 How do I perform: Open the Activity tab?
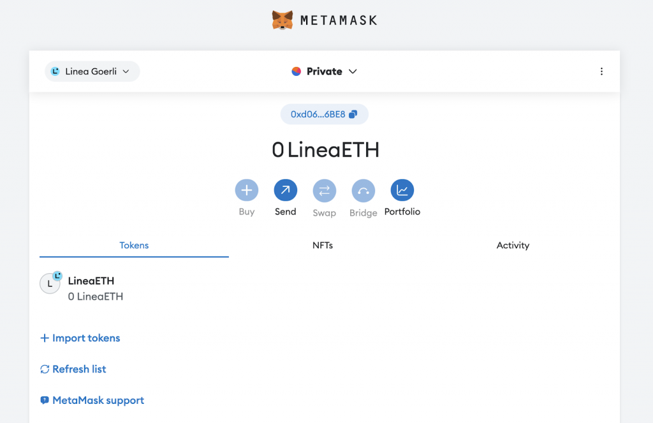click(513, 245)
